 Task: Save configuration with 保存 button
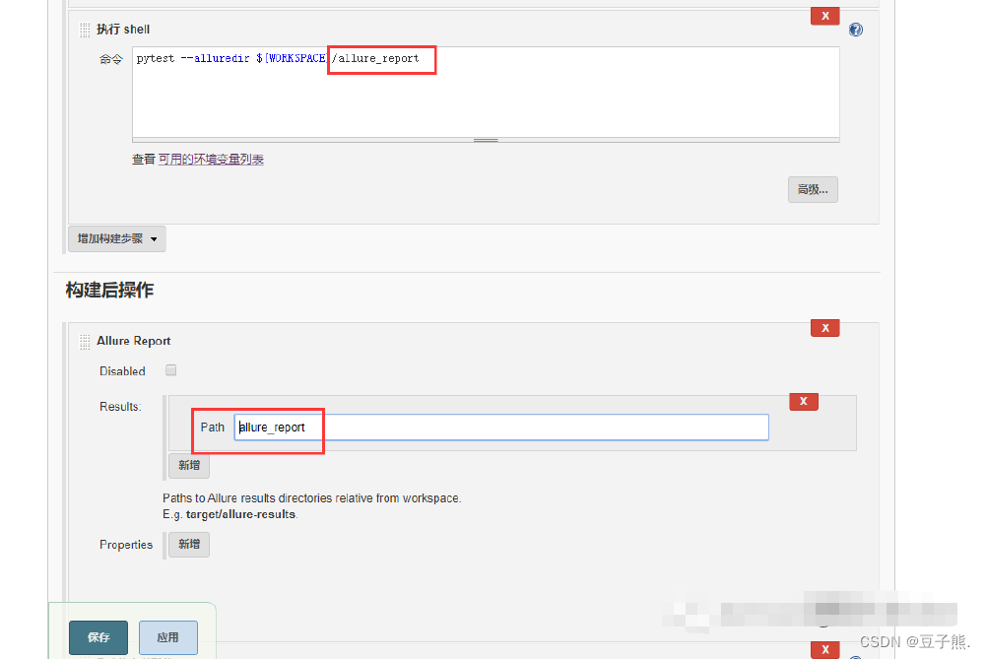tap(98, 637)
